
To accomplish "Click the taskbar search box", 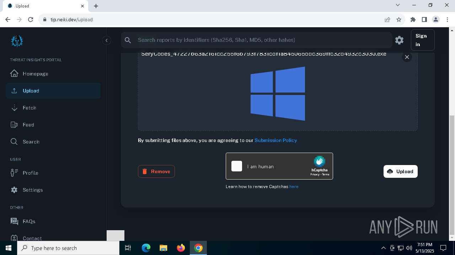I will tap(68, 248).
